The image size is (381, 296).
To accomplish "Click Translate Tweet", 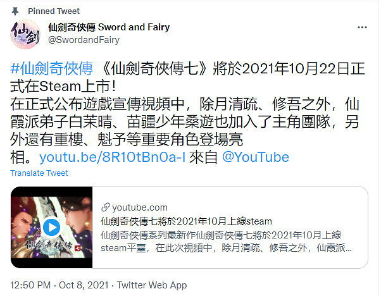I will coord(39,173).
